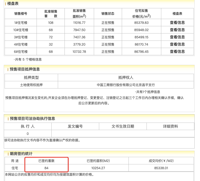Open 查看信息 for 1#住宅楼

[x=177, y=23]
